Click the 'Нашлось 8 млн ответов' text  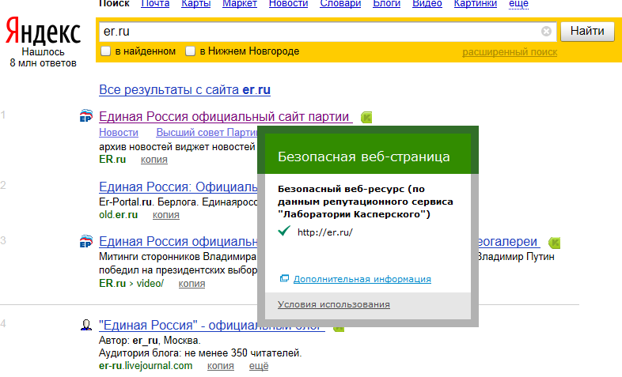[x=43, y=58]
